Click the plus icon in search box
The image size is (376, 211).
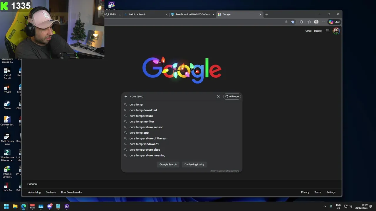tap(126, 96)
